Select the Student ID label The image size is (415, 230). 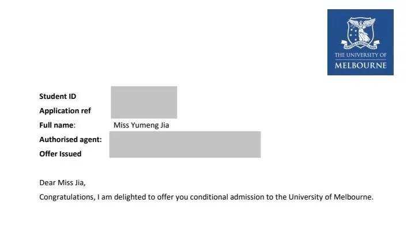coord(58,97)
